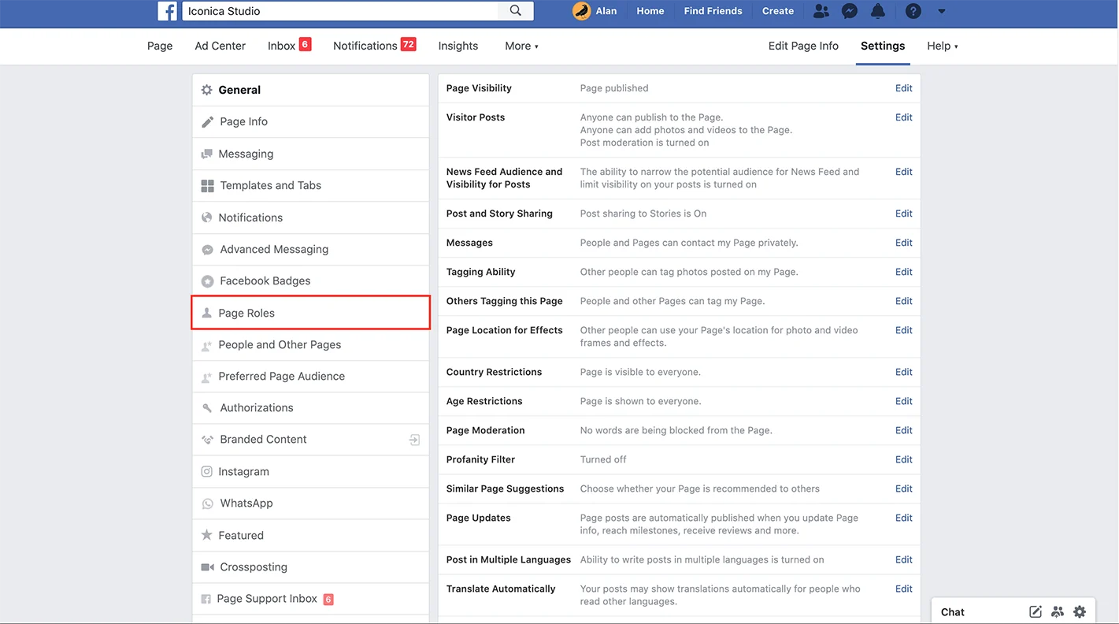The width and height of the screenshot is (1119, 624).
Task: Edit the Age Restrictions setting
Action: coord(904,401)
